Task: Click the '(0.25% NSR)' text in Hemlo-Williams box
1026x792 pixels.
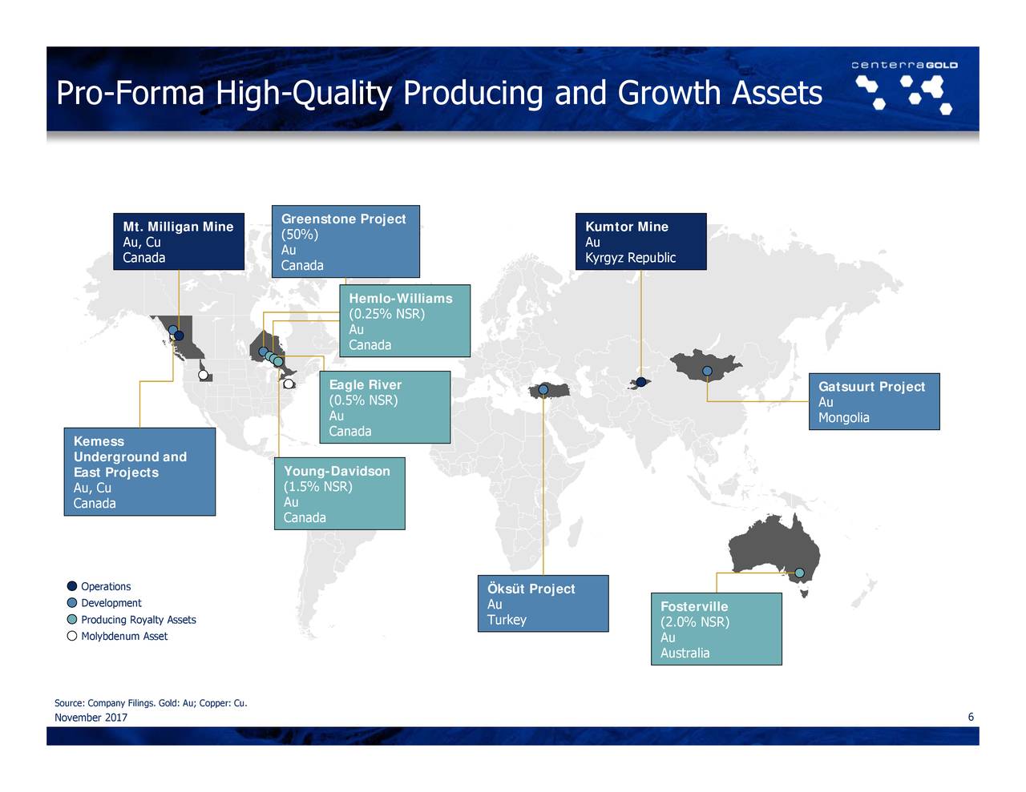Action: 386,314
